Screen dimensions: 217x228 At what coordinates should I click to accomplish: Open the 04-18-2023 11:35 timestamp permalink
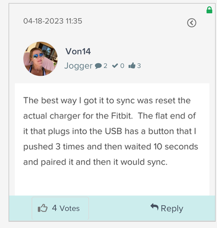pyautogui.click(x=53, y=21)
